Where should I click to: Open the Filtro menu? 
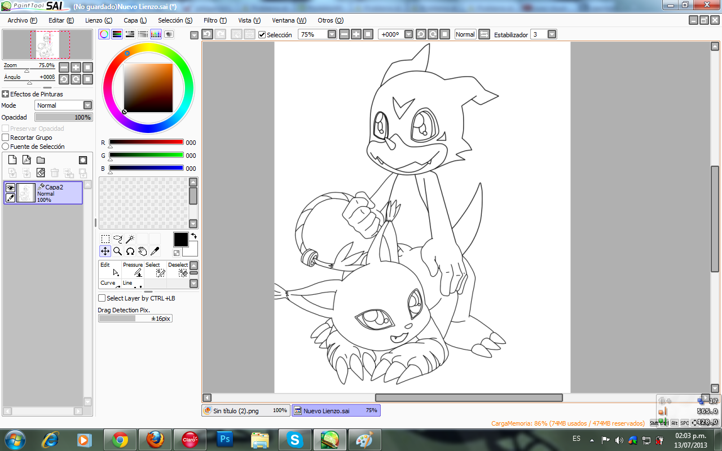click(215, 20)
